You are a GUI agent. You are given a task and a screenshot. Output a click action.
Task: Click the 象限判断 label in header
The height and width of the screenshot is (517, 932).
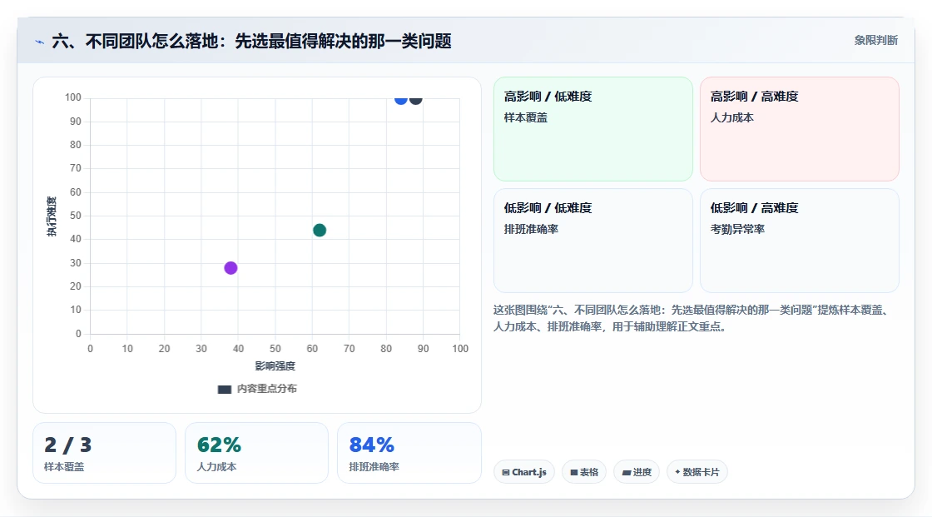875,41
